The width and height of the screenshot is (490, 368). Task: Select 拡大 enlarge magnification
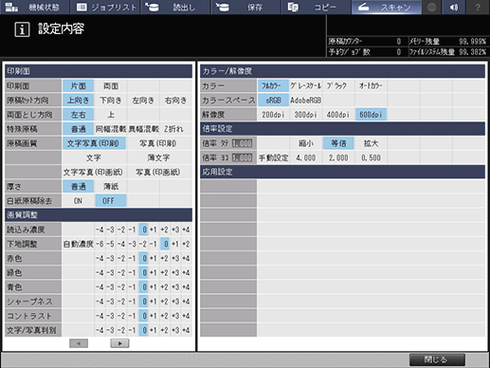tap(371, 143)
